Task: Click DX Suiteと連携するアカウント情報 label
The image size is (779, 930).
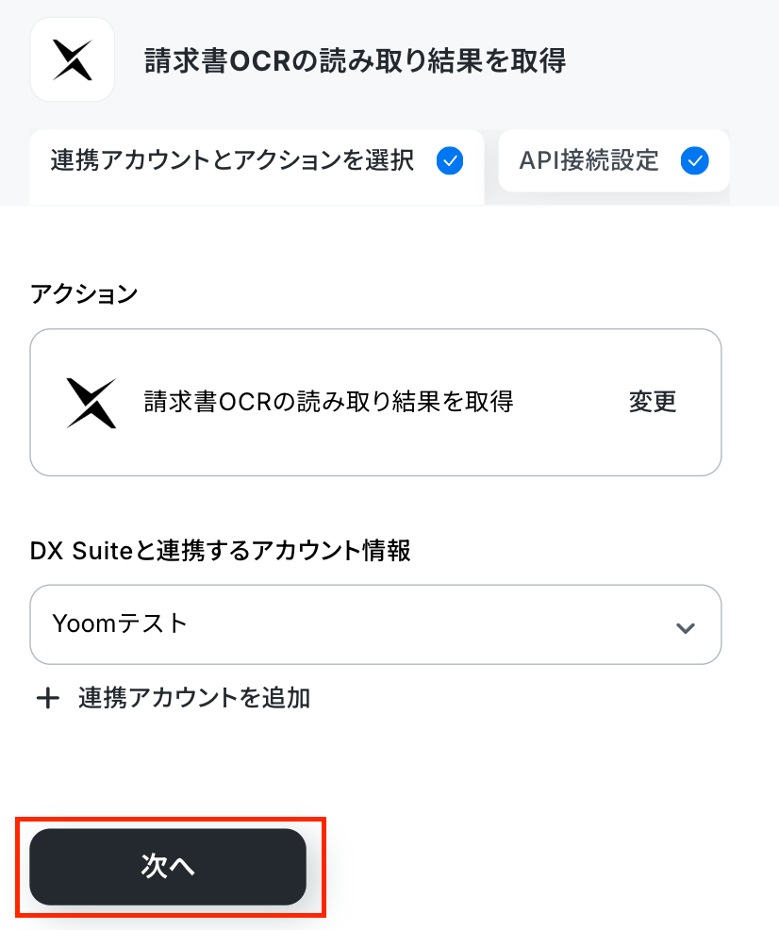Action: click(220, 551)
